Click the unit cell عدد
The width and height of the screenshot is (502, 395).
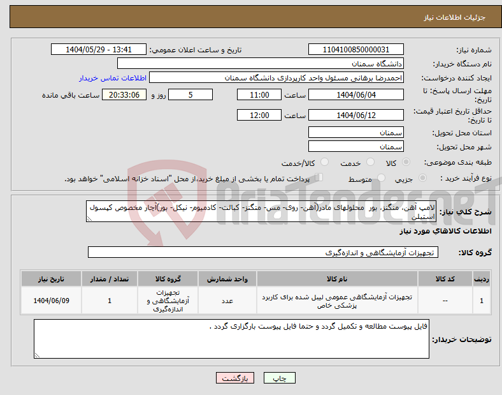(227, 301)
